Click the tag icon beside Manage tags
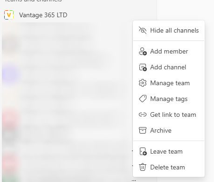 click(x=143, y=99)
